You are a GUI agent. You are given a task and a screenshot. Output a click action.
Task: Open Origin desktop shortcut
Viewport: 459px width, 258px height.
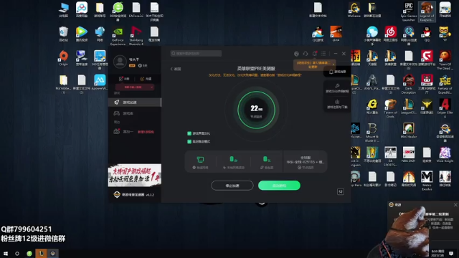pos(64,58)
